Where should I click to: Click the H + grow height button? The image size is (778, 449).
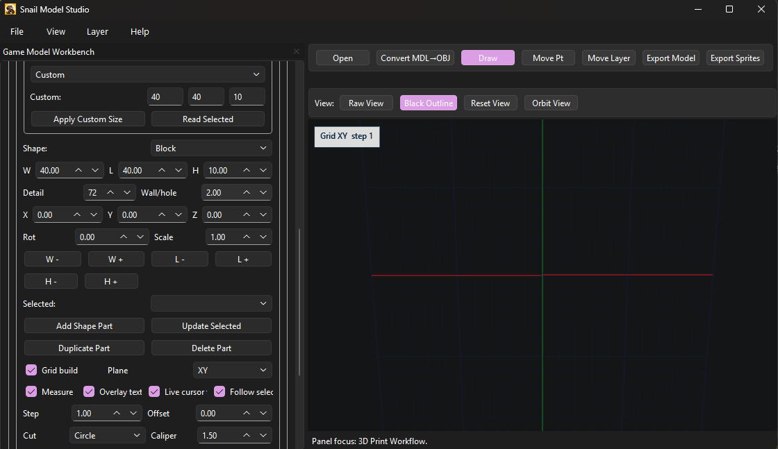tap(111, 282)
